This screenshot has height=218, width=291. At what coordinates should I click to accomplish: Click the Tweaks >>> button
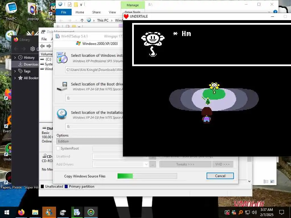tap(185, 164)
